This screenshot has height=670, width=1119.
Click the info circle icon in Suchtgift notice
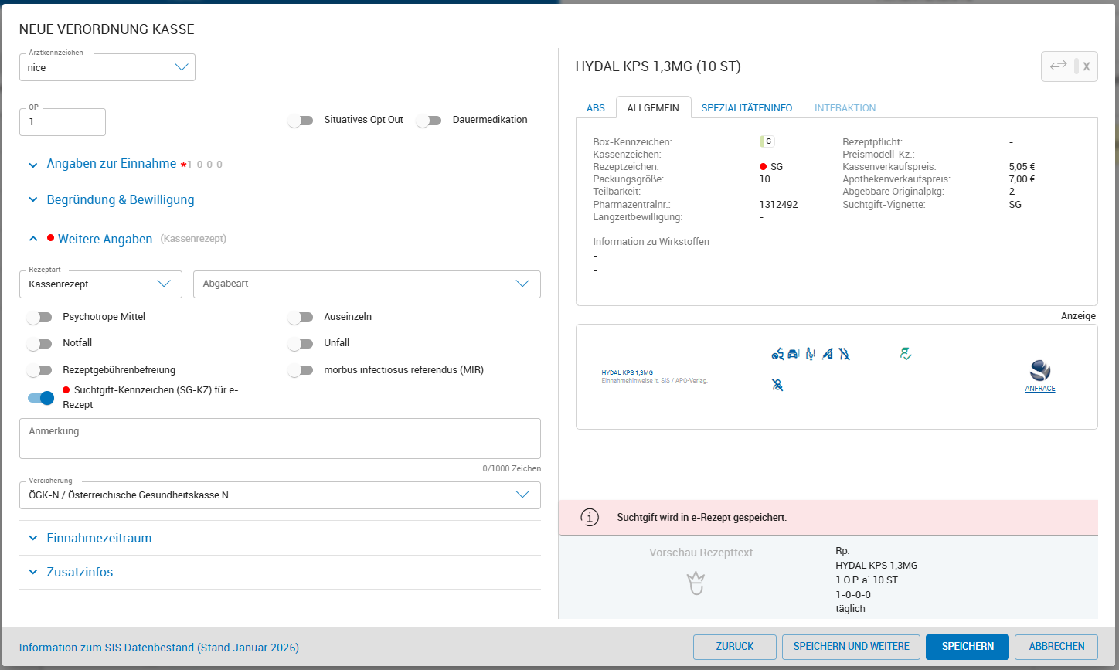coord(590,518)
